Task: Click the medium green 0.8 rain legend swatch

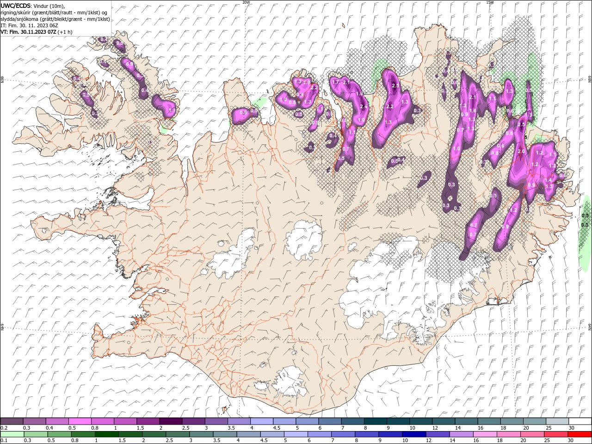Action: coord(83,434)
